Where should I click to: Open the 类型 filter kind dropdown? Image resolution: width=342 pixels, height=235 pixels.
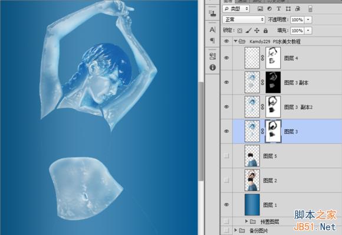(x=236, y=9)
